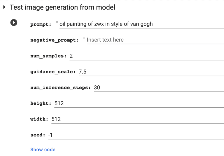Edit the num_inference_steps field

point(157,87)
